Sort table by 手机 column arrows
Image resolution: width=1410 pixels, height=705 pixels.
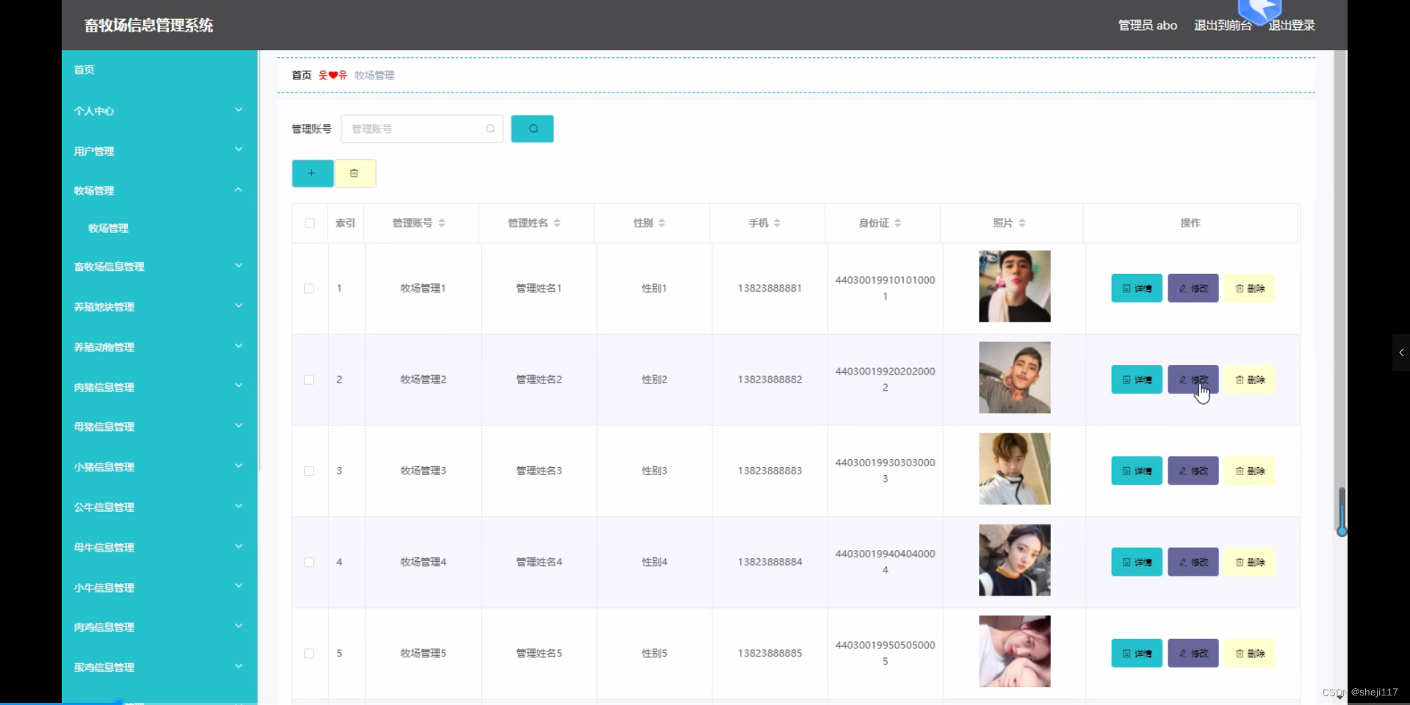pyautogui.click(x=777, y=223)
